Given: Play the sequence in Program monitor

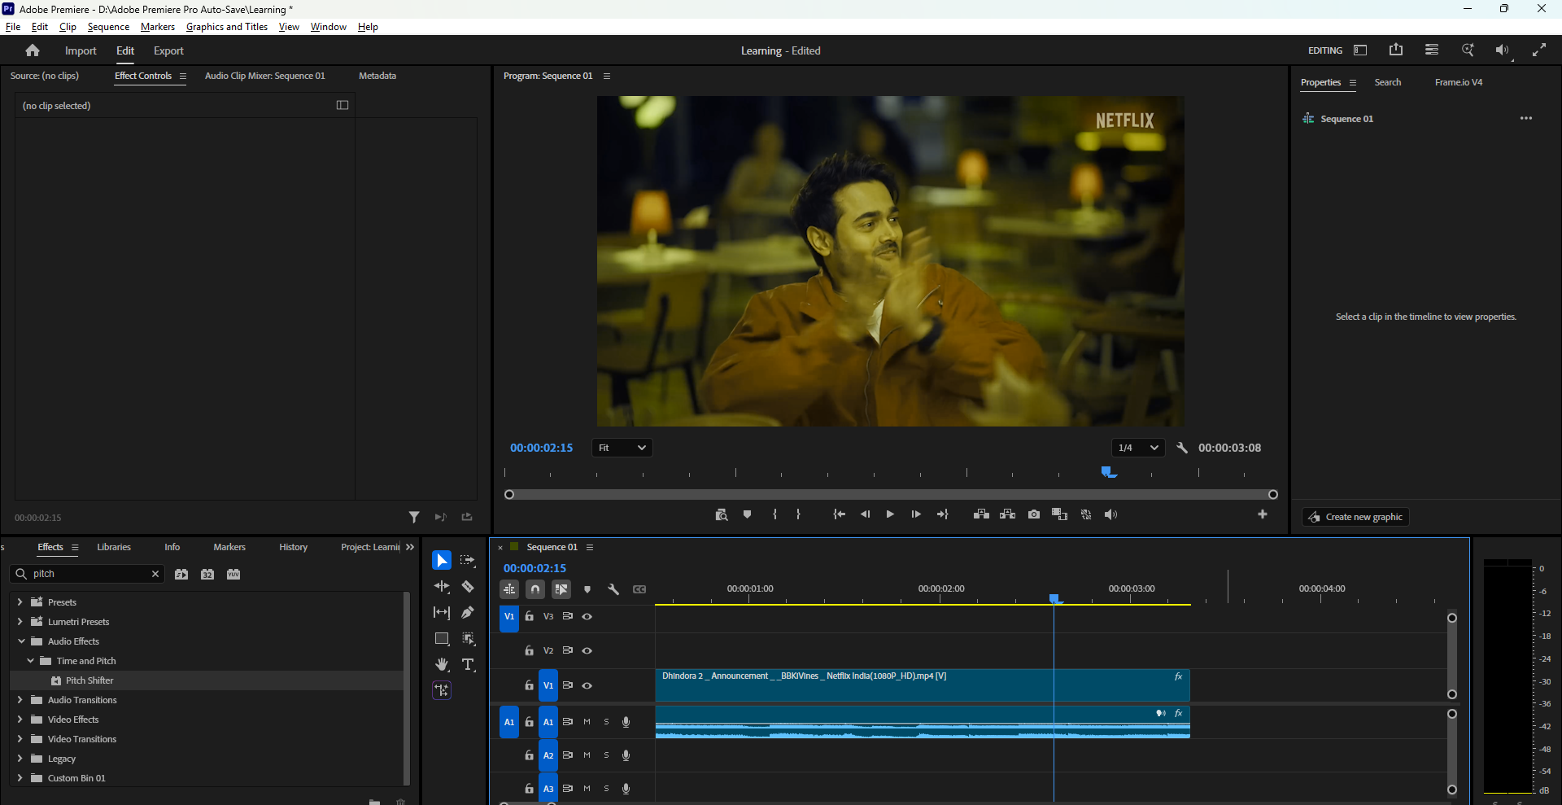Looking at the screenshot, I should 890,514.
